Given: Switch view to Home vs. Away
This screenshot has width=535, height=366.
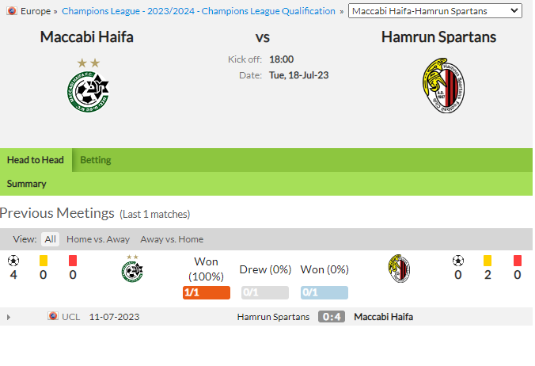Looking at the screenshot, I should [98, 239].
